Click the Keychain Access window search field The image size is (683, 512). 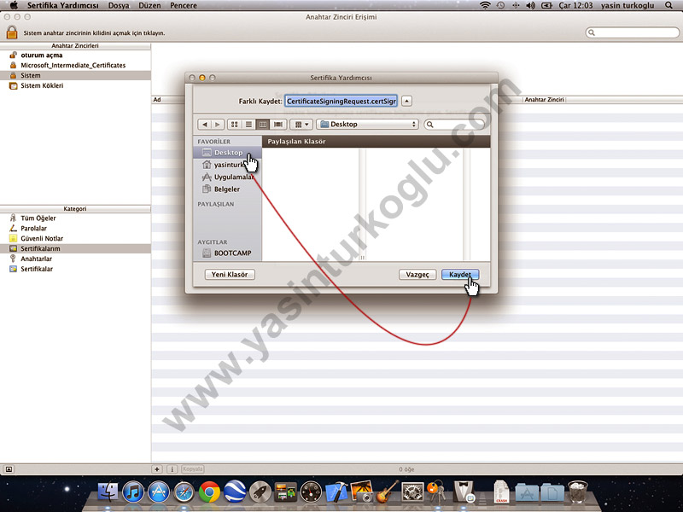point(633,32)
